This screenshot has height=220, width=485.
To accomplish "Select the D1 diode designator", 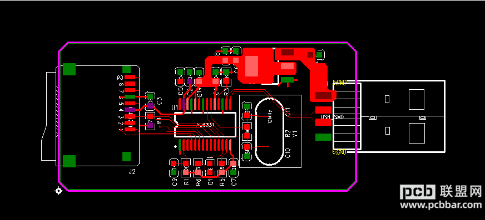I will [210, 182].
